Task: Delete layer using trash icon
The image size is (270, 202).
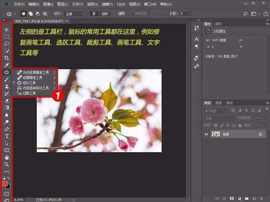Action: (261, 198)
